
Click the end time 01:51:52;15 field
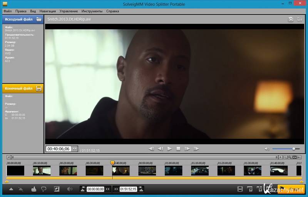(x=129, y=189)
